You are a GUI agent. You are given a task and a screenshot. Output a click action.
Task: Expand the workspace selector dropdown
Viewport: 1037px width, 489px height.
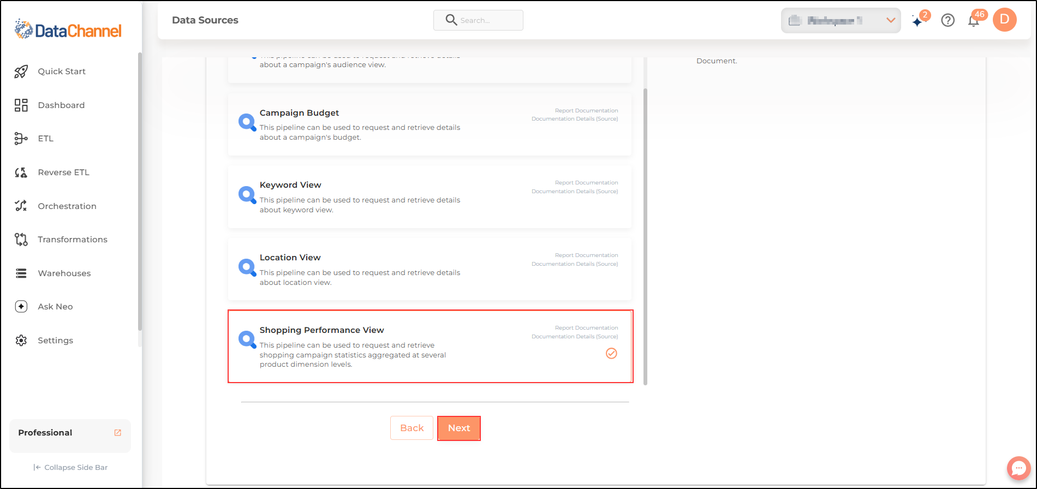coord(841,21)
